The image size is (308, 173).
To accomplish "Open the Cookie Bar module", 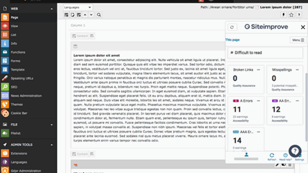I will coord(19,113).
